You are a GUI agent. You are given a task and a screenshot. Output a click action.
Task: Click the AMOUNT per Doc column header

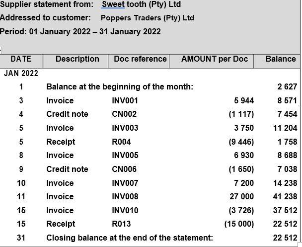tap(215, 59)
